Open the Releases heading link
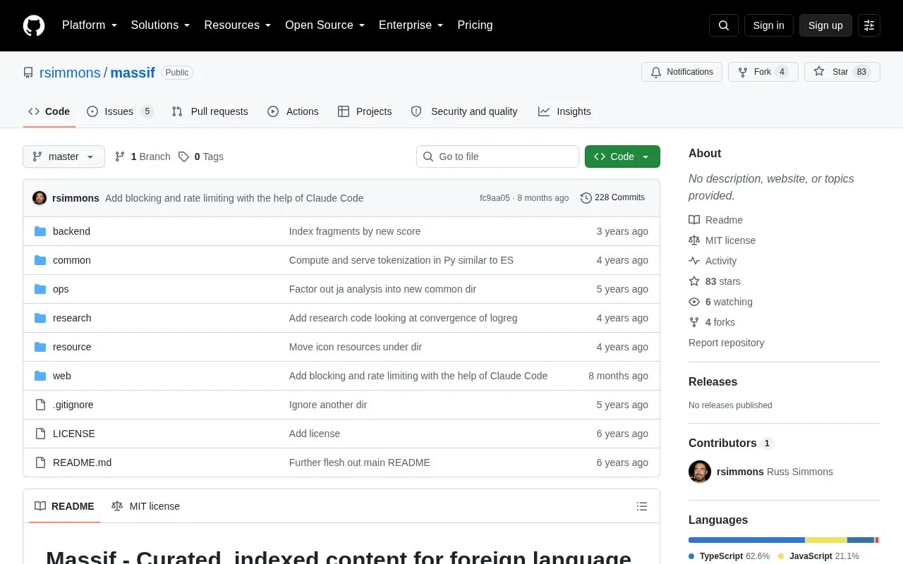Viewport: 903px width, 564px height. click(x=713, y=381)
